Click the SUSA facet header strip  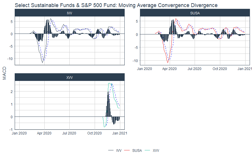click(x=195, y=13)
